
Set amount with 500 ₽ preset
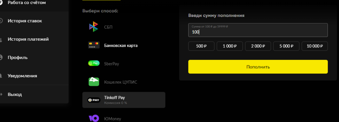point(201,46)
